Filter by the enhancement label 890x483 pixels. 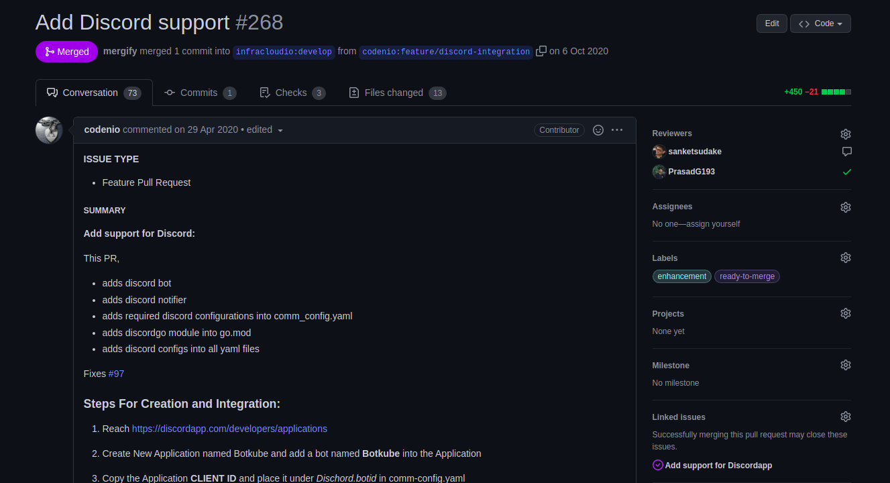[x=682, y=276]
